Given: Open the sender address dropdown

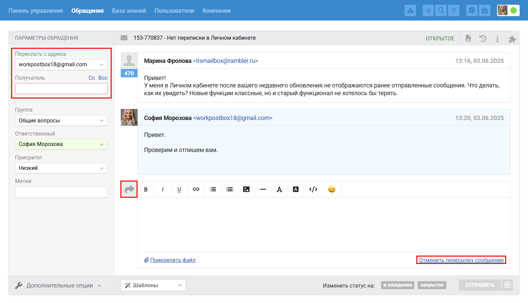Looking at the screenshot, I should (61, 65).
